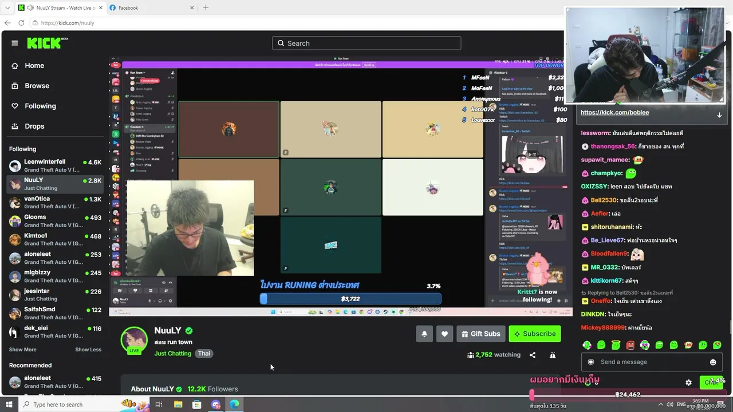Close the Facebook browser tab
The height and width of the screenshot is (412, 733).
point(192,8)
